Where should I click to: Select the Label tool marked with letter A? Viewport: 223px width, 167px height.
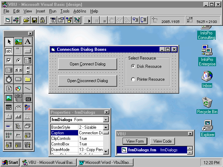(28, 42)
